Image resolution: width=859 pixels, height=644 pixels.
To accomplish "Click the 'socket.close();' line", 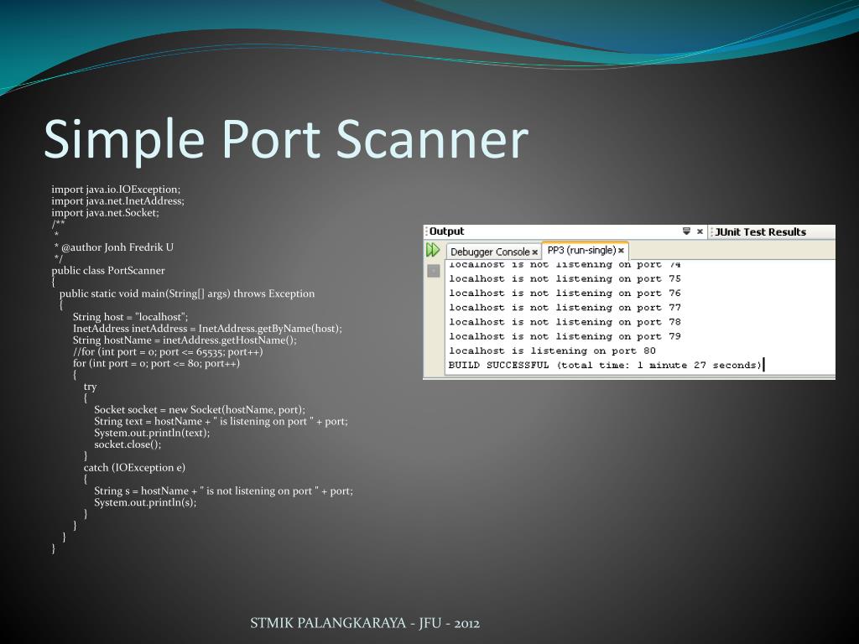I will click(128, 444).
